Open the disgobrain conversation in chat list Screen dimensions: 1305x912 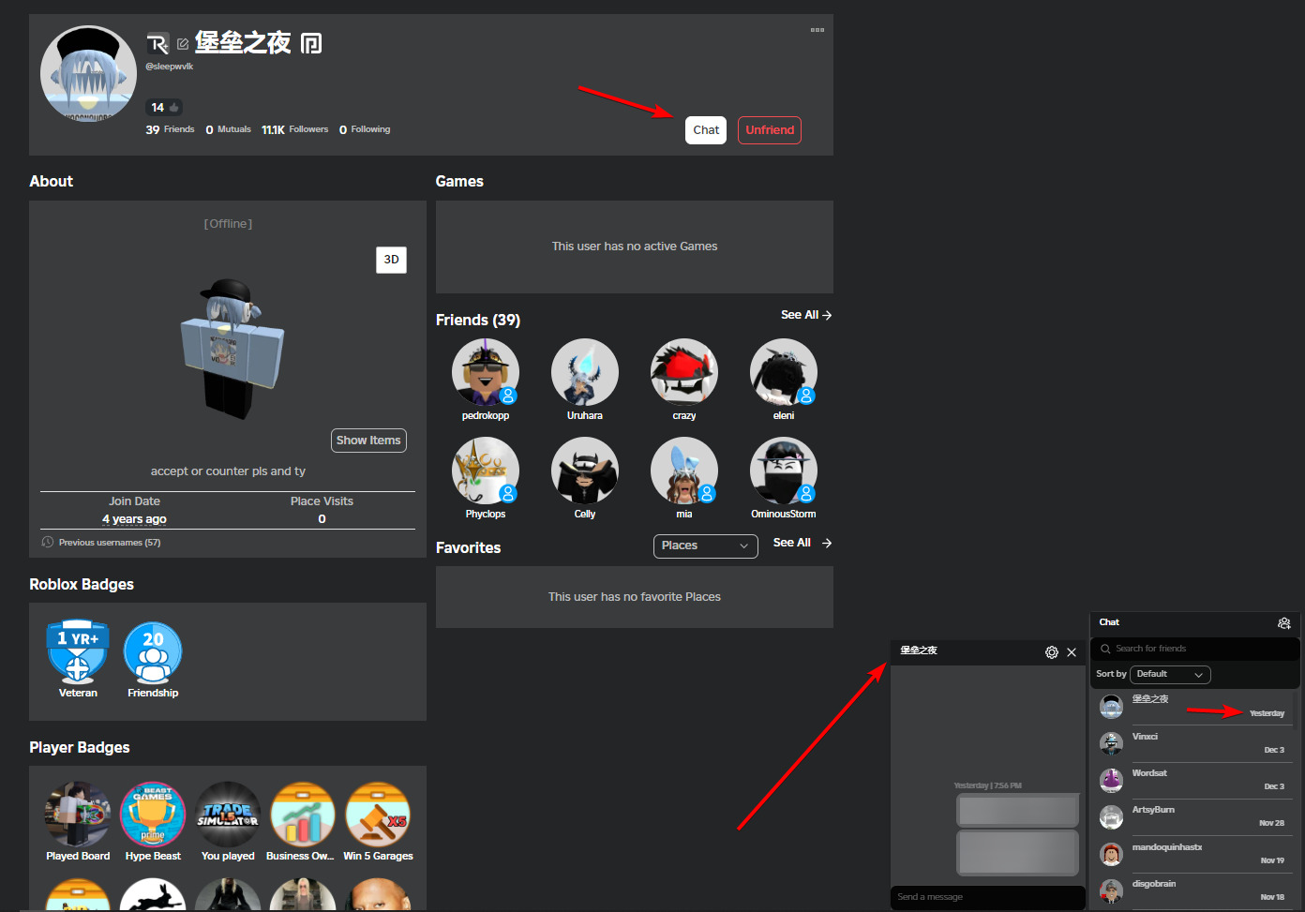(x=1192, y=890)
